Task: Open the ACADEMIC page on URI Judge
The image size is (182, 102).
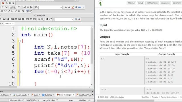Action: 165,3
